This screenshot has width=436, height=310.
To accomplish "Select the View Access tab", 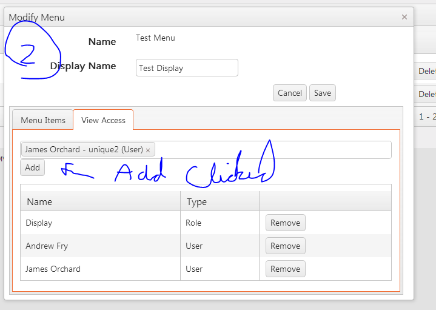I will click(103, 120).
